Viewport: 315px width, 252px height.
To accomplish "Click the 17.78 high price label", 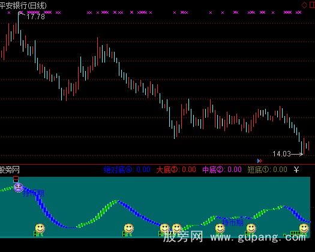I will click(x=36, y=16).
